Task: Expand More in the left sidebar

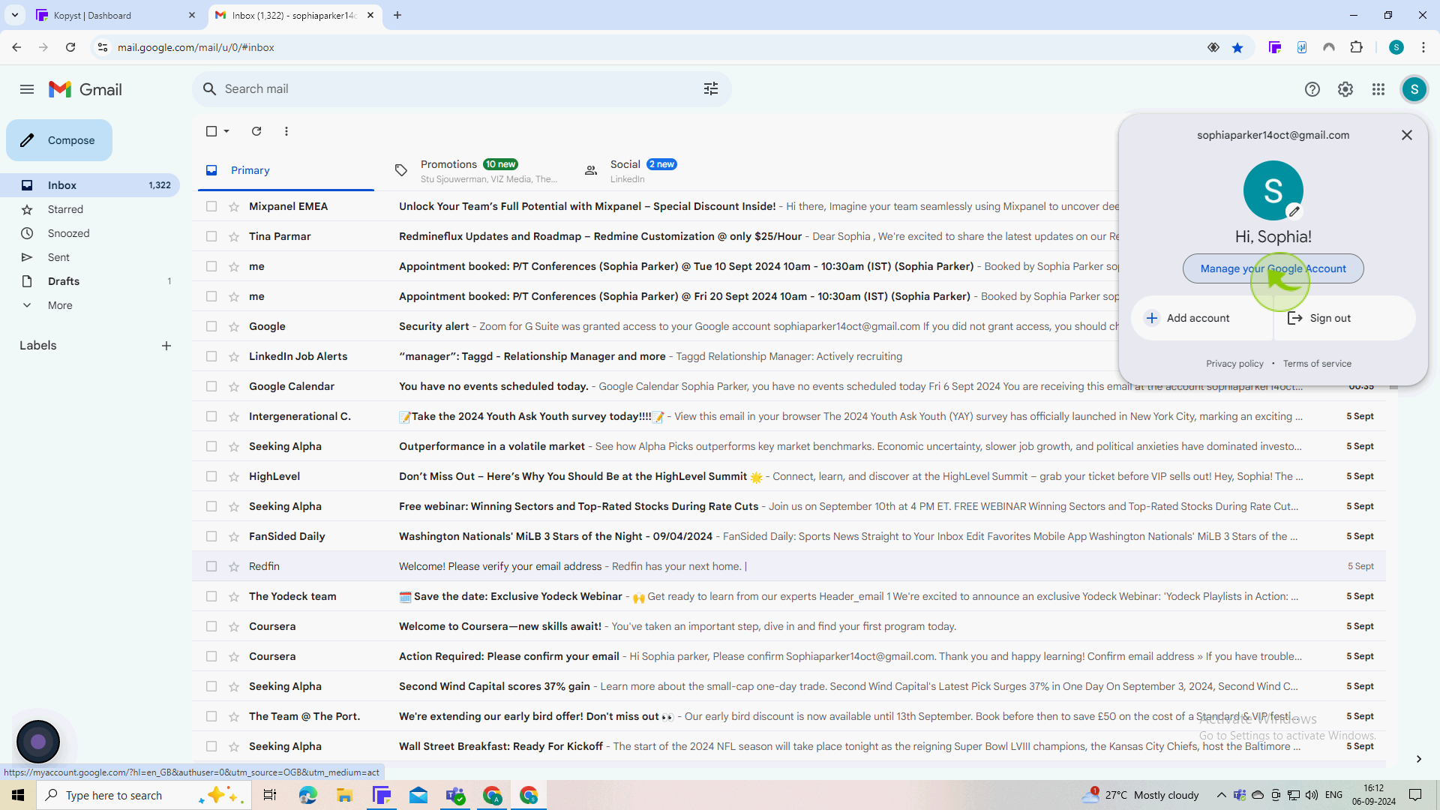Action: [x=60, y=305]
